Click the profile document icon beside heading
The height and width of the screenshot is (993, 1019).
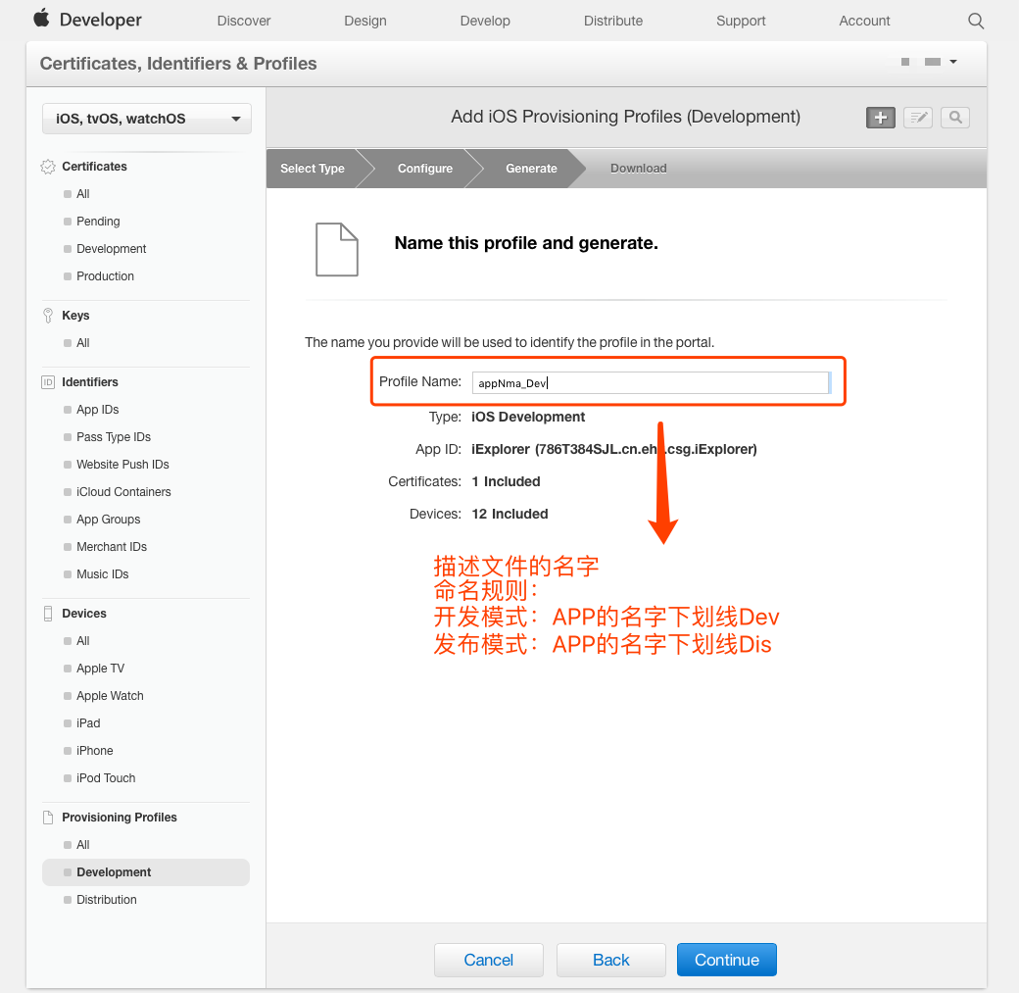(337, 250)
